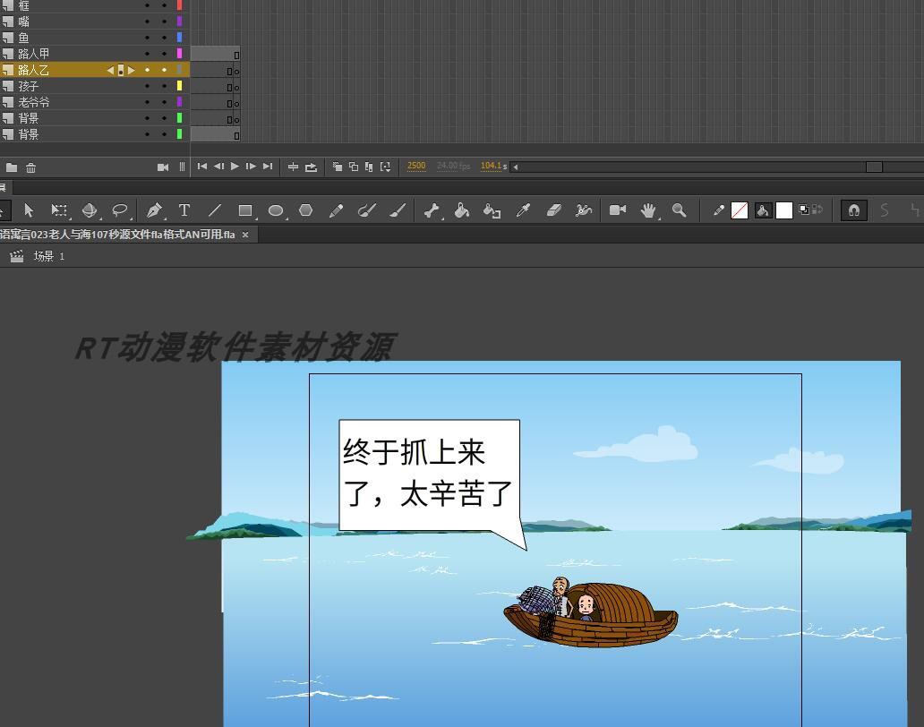Viewport: 924px width, 727px height.
Task: Select the Pen tool
Action: click(154, 210)
